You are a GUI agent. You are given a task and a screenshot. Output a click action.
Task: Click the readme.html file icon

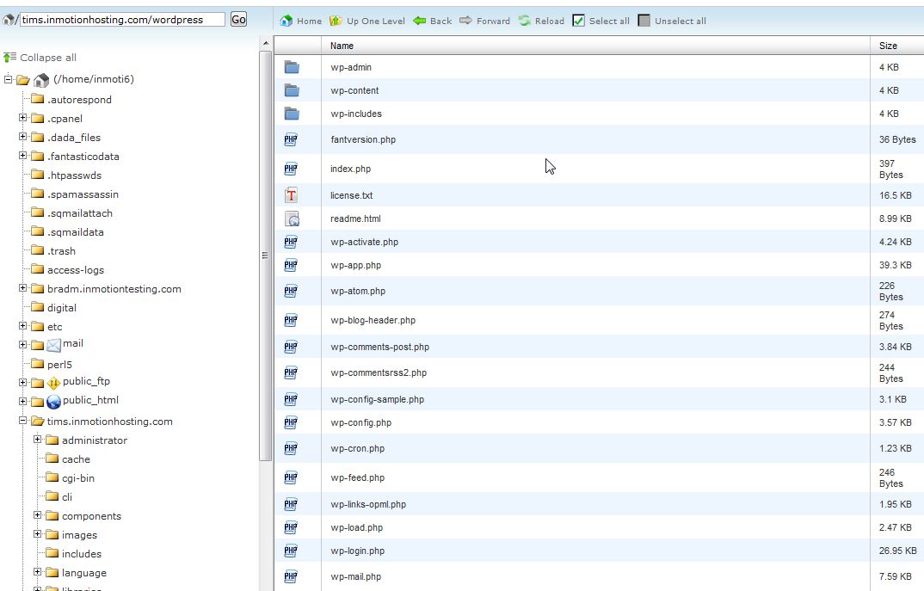click(292, 219)
